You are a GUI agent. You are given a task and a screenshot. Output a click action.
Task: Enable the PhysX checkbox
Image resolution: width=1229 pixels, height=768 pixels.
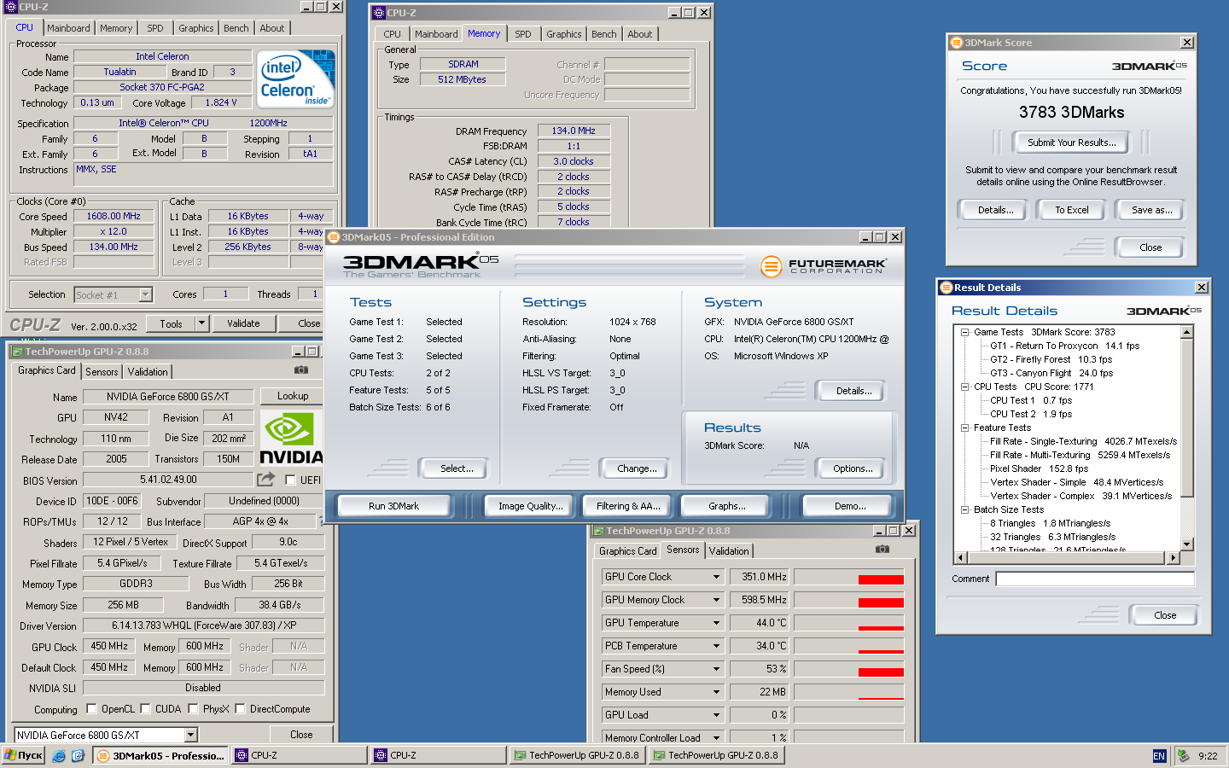(x=194, y=709)
